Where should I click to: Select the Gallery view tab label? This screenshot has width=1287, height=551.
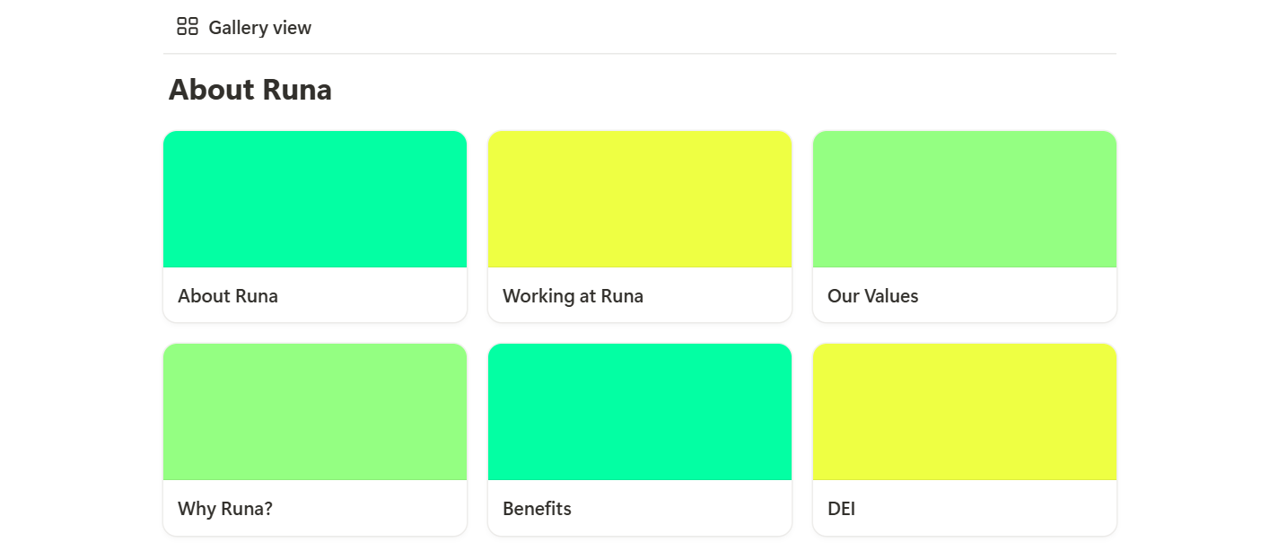(x=259, y=28)
